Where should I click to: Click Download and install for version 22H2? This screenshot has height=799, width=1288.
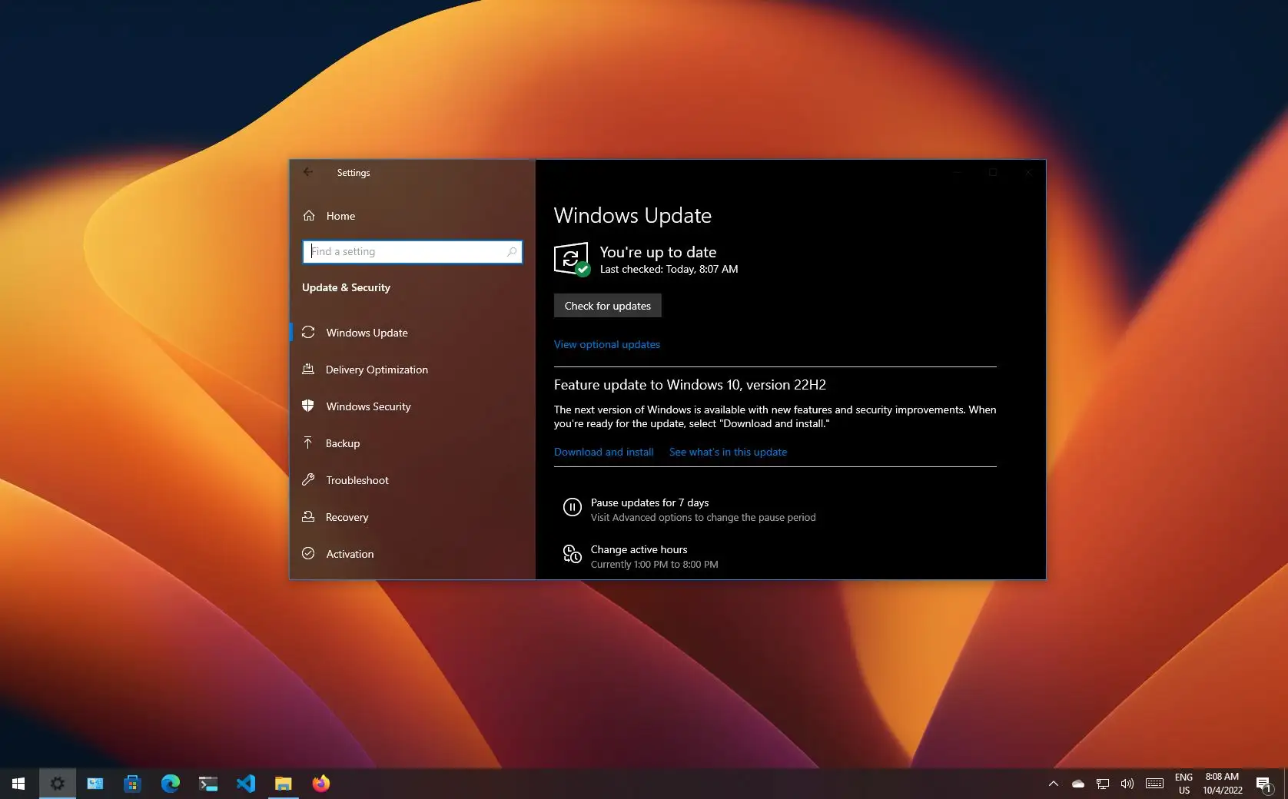tap(603, 452)
